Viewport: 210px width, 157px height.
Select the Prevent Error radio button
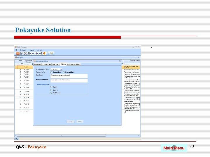(64, 72)
